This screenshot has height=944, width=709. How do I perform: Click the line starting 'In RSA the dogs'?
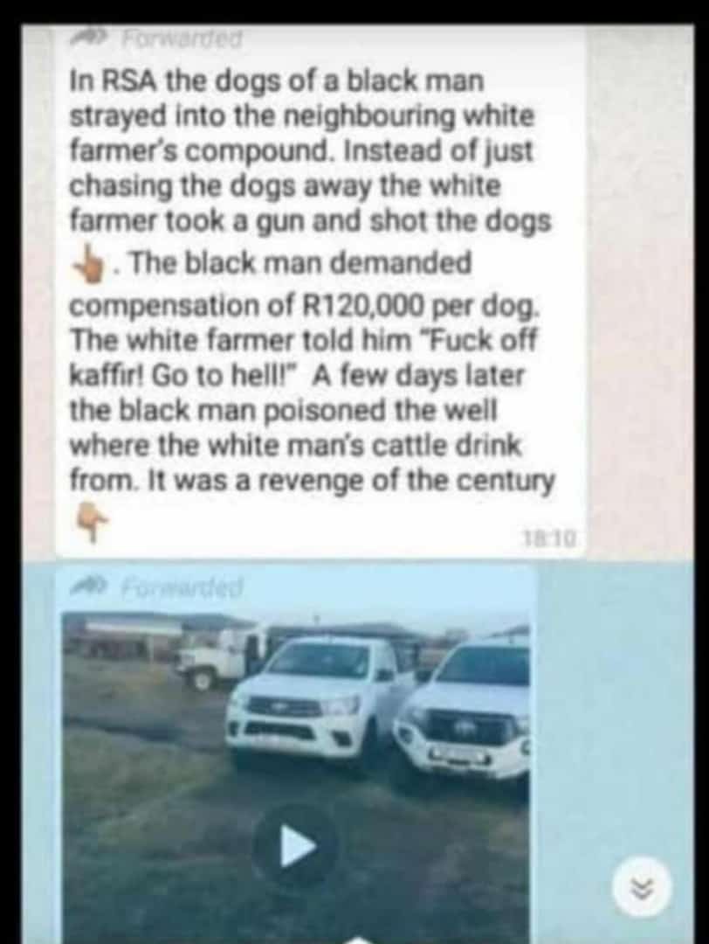(277, 80)
